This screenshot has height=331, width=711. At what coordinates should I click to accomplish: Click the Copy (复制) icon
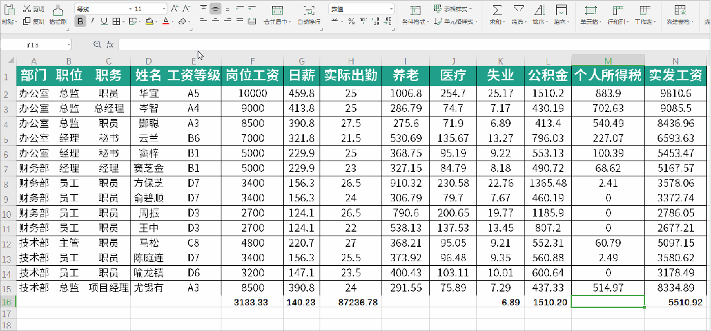(x=27, y=21)
